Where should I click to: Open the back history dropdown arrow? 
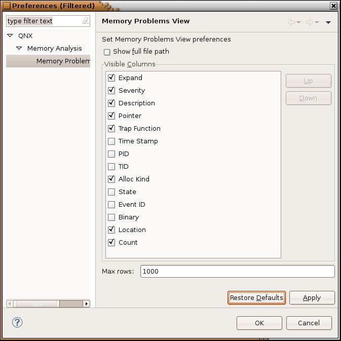point(299,22)
